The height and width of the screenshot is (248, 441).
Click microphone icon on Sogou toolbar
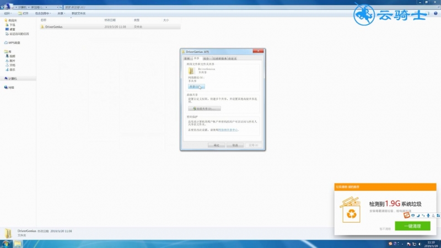tap(428, 215)
